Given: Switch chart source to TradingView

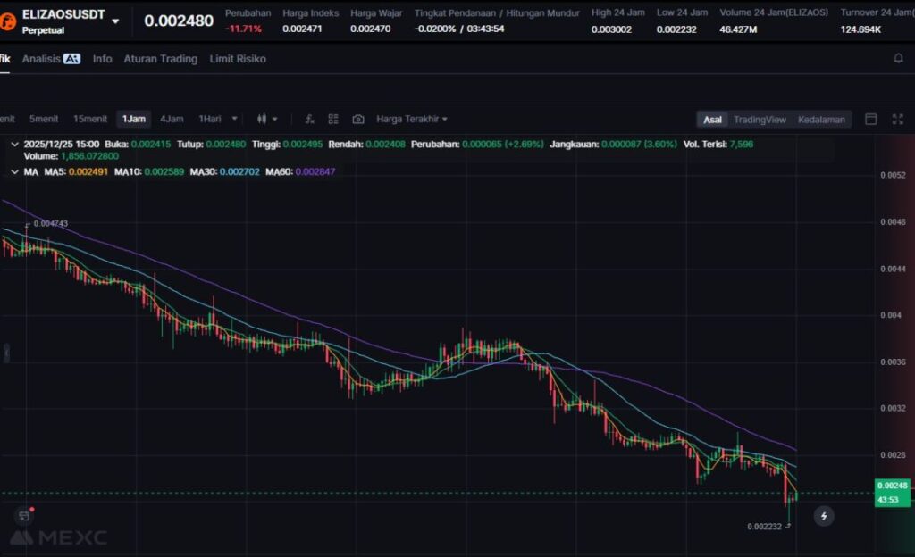Looking at the screenshot, I should pos(760,120).
